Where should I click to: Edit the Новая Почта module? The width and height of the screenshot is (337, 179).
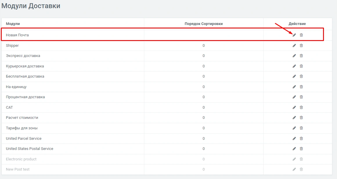coord(294,35)
